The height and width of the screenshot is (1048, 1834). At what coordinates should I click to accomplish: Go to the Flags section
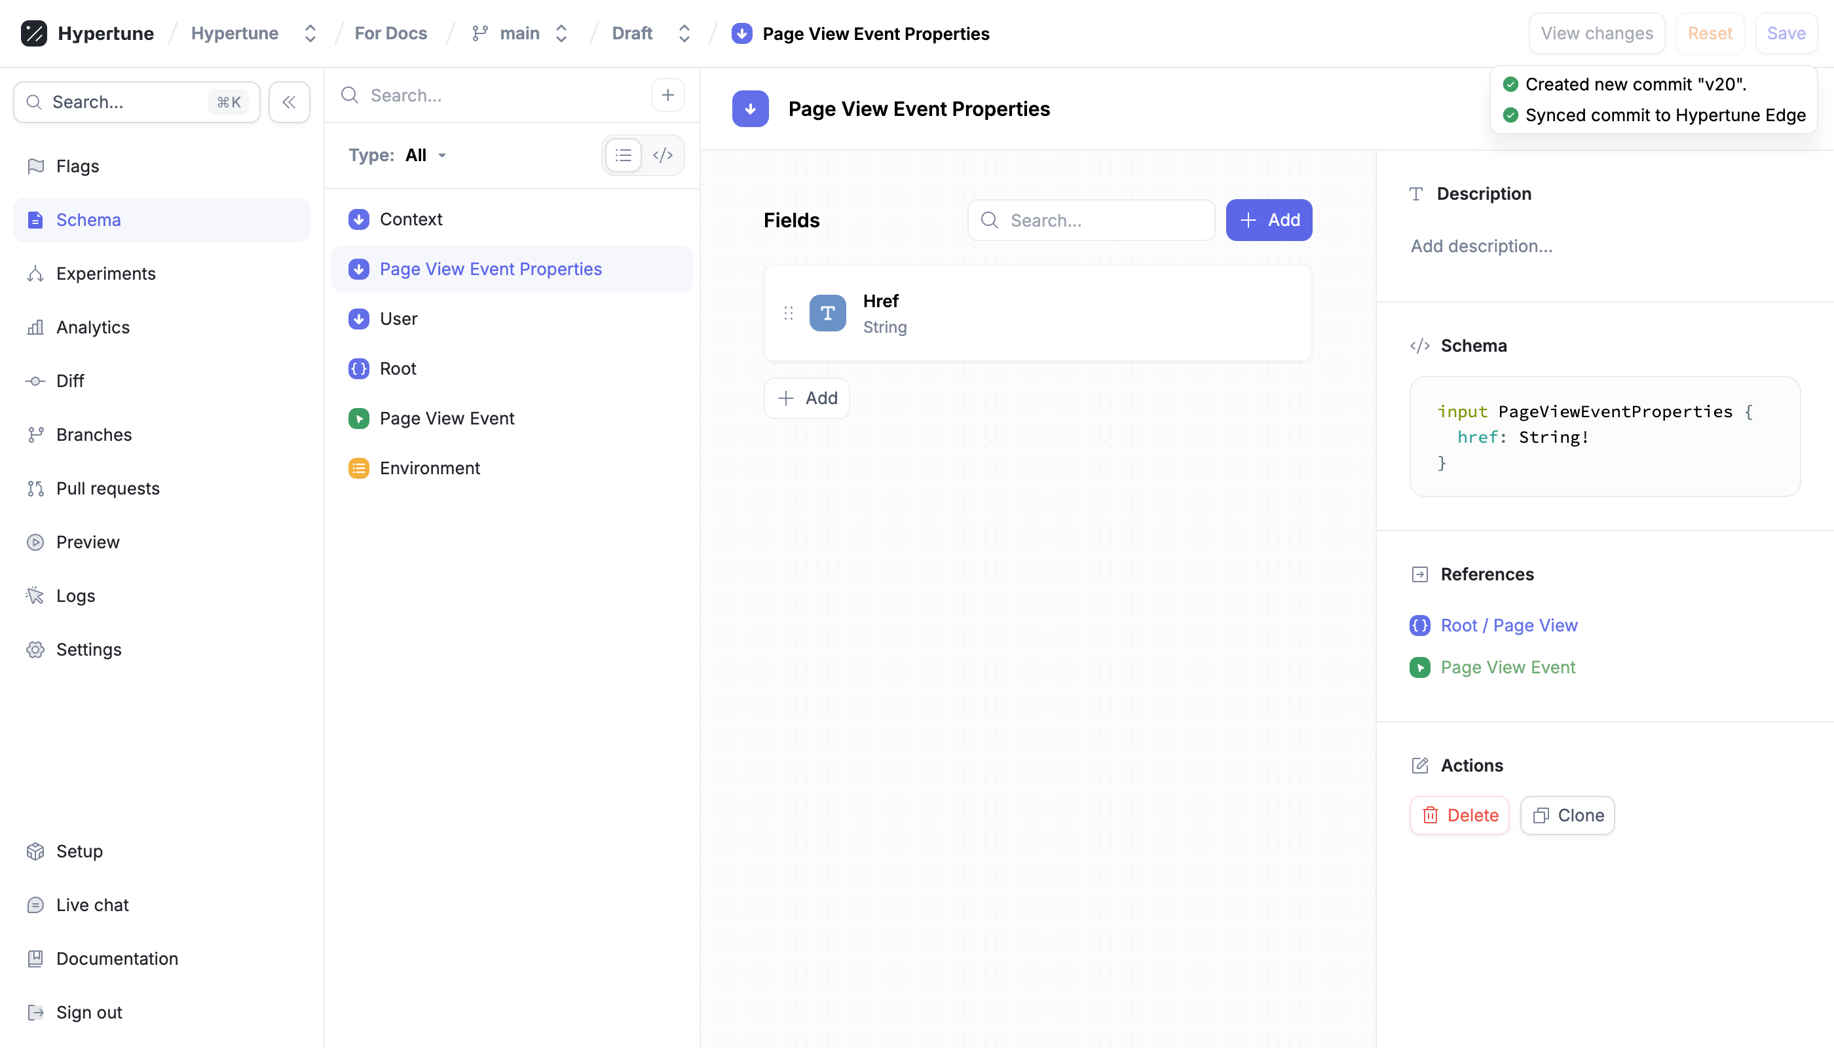(78, 166)
